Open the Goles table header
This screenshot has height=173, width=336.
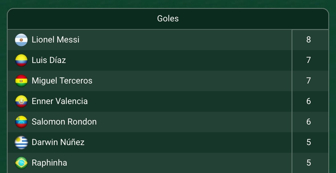click(x=168, y=19)
